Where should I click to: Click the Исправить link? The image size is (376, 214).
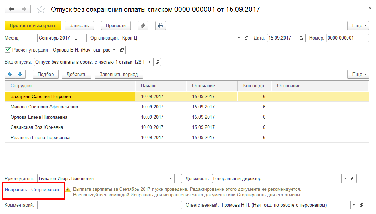[x=16, y=190]
